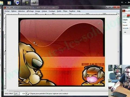Click the vertical scrollbar up arrow
The image size is (130, 97).
[x=118, y=16]
